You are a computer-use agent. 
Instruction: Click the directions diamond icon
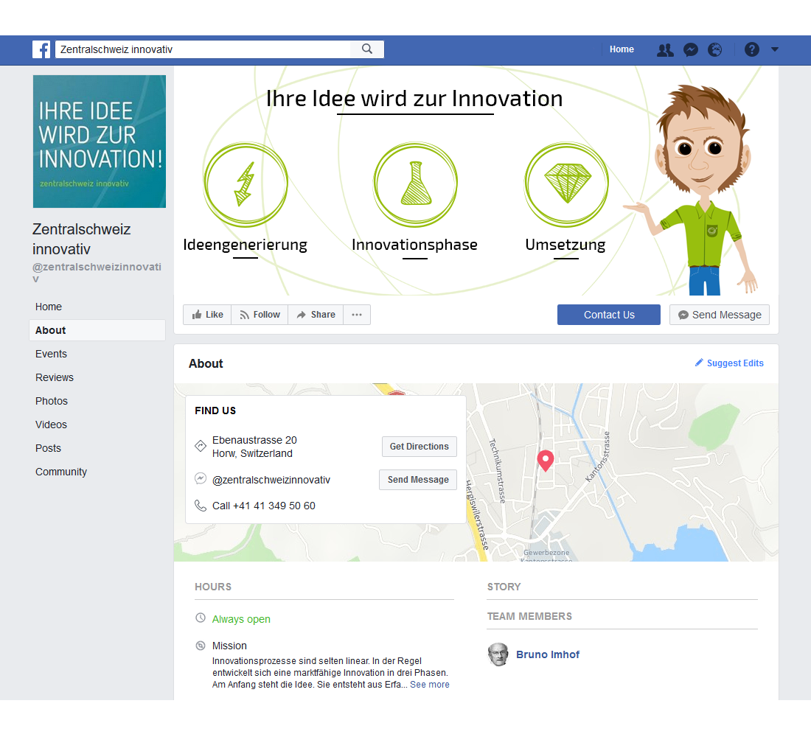coord(201,446)
